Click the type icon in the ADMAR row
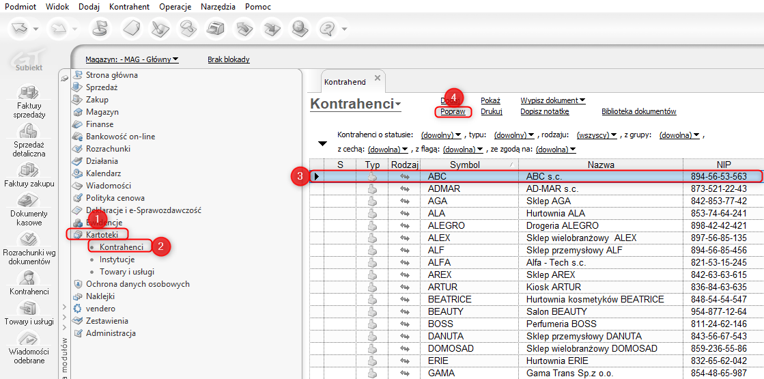Viewport: 764px width, 379px height. 372,188
